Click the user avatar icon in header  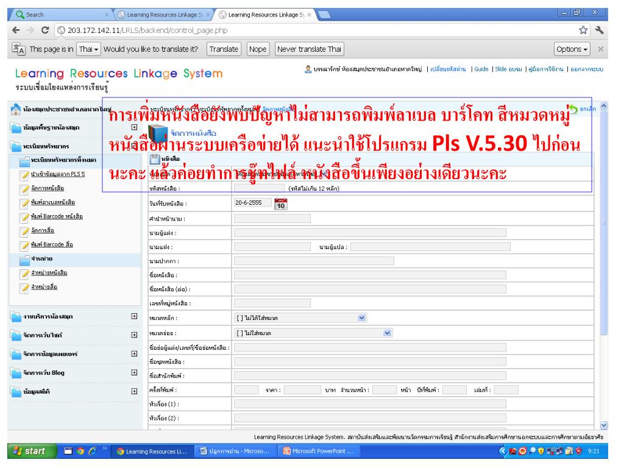[308, 69]
